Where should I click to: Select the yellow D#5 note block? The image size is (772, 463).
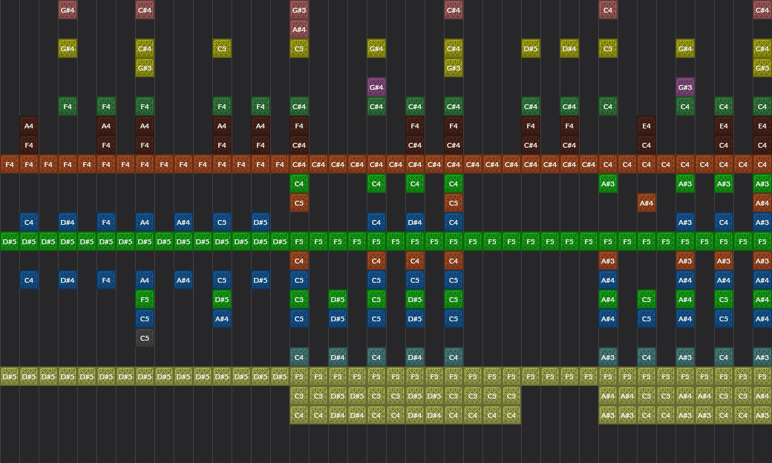pyautogui.click(x=531, y=49)
